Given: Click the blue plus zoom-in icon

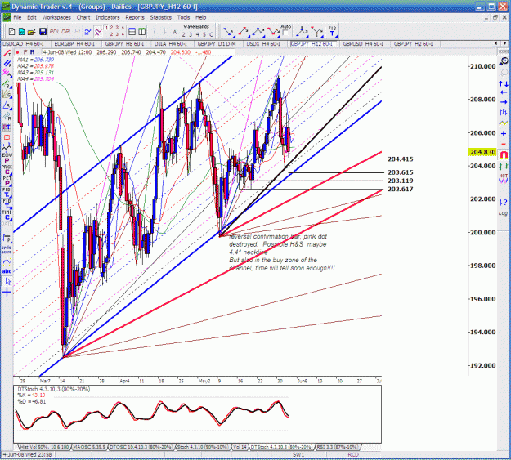Looking at the screenshot, I should 503,133.
